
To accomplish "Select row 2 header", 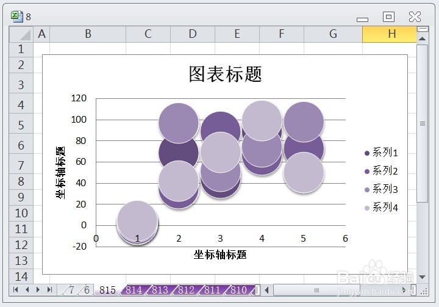I will click(21, 65).
